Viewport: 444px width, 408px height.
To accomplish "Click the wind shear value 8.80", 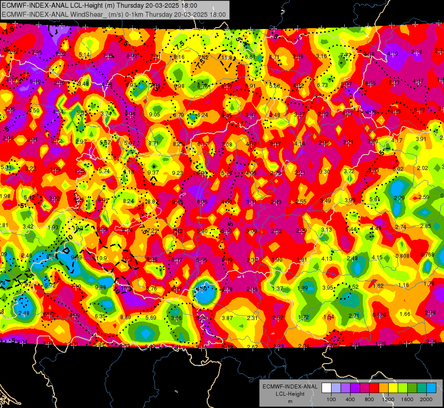I will (x=126, y=317).
